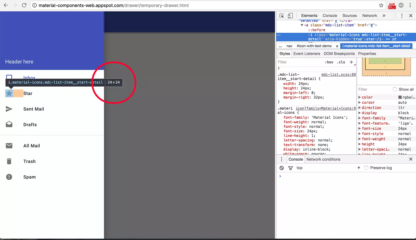This screenshot has height=240, width=416.
Task: Toggle the device toolbar icon
Action: click(290, 16)
